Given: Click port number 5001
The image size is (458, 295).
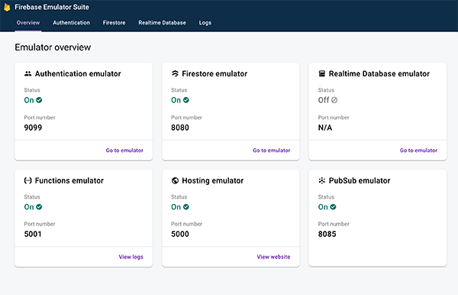Looking at the screenshot, I should [33, 234].
